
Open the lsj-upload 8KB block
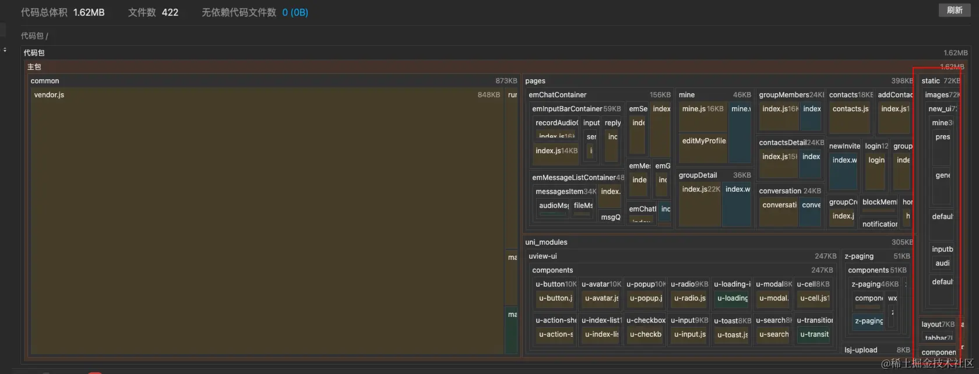coord(877,350)
